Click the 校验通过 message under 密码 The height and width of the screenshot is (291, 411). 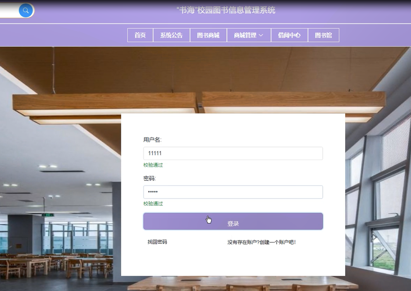click(x=153, y=203)
